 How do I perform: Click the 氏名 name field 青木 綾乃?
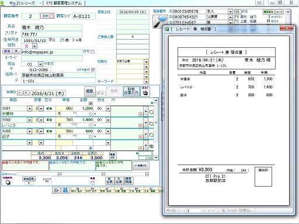pyautogui.click(x=51, y=27)
